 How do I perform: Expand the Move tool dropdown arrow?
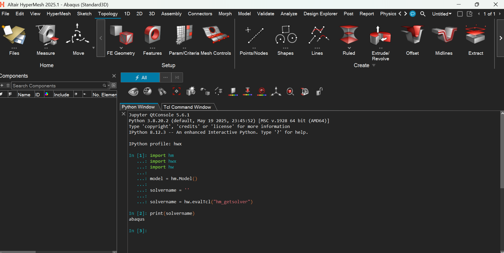[x=93, y=48]
